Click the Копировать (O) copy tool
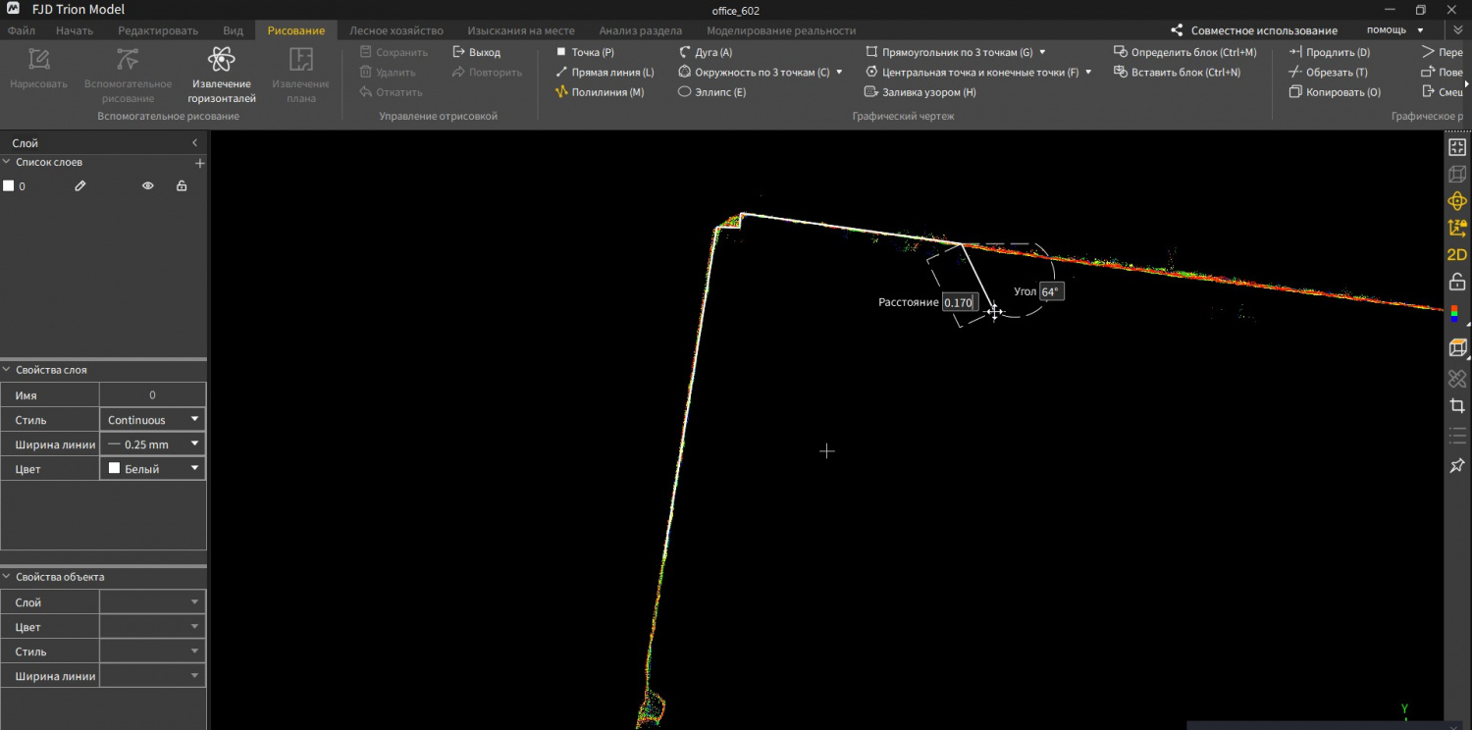 (1335, 92)
